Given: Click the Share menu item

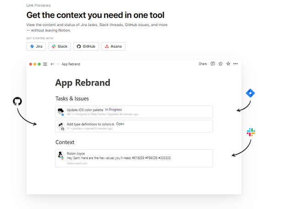Looking at the screenshot, I should click(202, 64).
